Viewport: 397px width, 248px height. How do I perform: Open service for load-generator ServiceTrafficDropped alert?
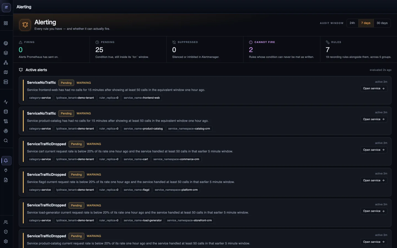[x=374, y=211]
